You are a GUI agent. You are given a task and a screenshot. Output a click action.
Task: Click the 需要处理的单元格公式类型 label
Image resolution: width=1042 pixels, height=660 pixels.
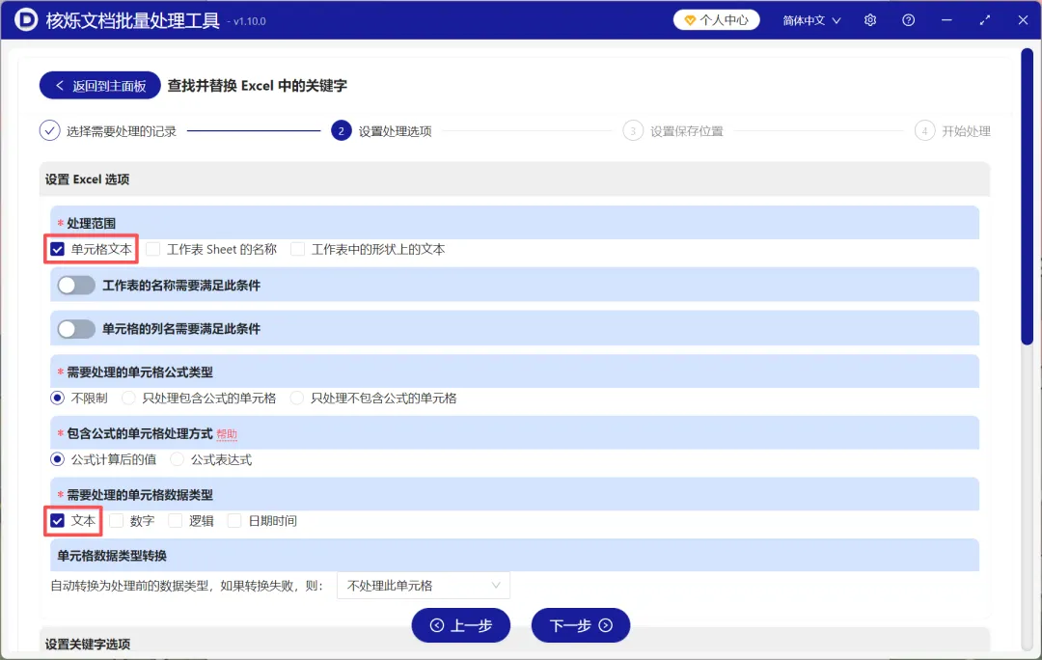[x=140, y=372]
